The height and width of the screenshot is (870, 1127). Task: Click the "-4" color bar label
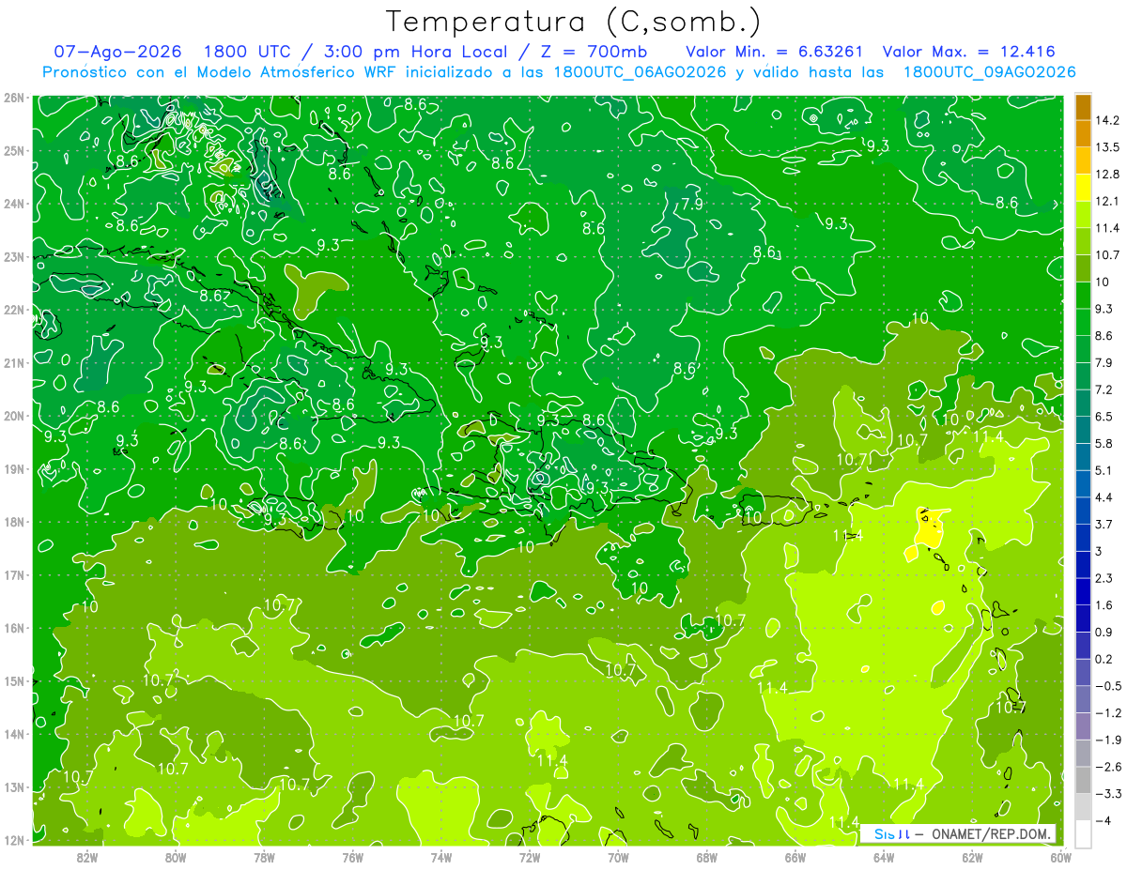point(1104,821)
